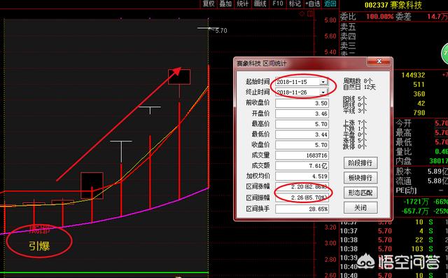Click the 返回 back item
This screenshot has height=278, width=448.
[x=330, y=4]
